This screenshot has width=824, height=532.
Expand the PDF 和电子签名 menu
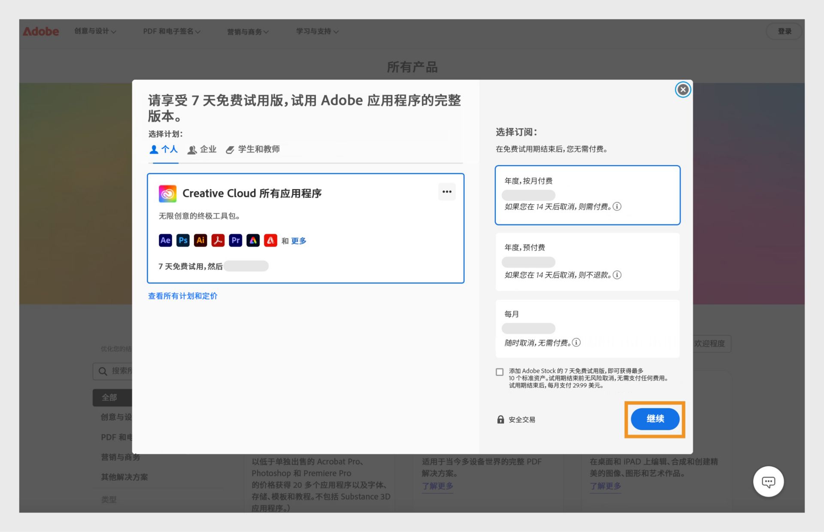pos(172,31)
